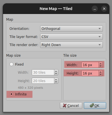
Task: Minimize the New Map dialog window
Action: [x=95, y=9]
